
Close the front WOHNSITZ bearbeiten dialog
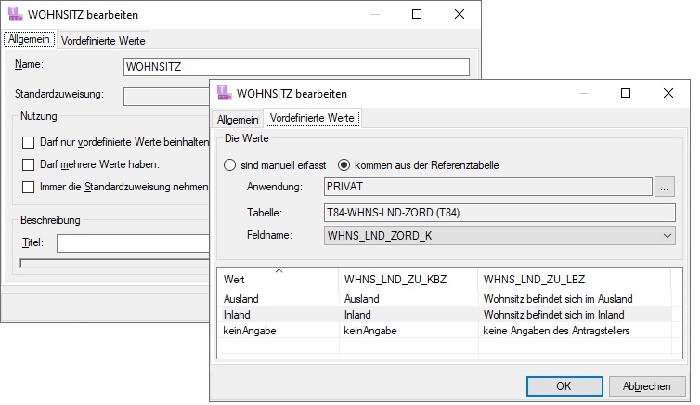[668, 93]
